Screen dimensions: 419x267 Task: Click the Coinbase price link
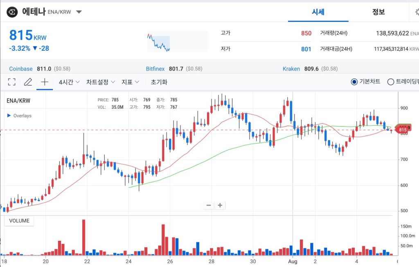click(x=20, y=69)
